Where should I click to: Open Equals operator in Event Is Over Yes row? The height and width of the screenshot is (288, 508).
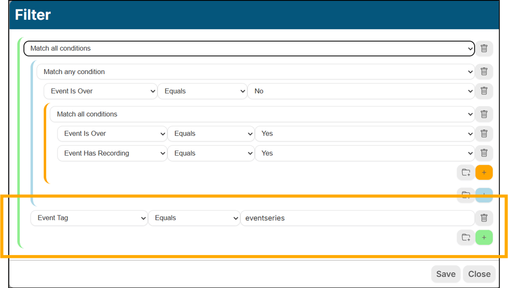pyautogui.click(x=211, y=133)
